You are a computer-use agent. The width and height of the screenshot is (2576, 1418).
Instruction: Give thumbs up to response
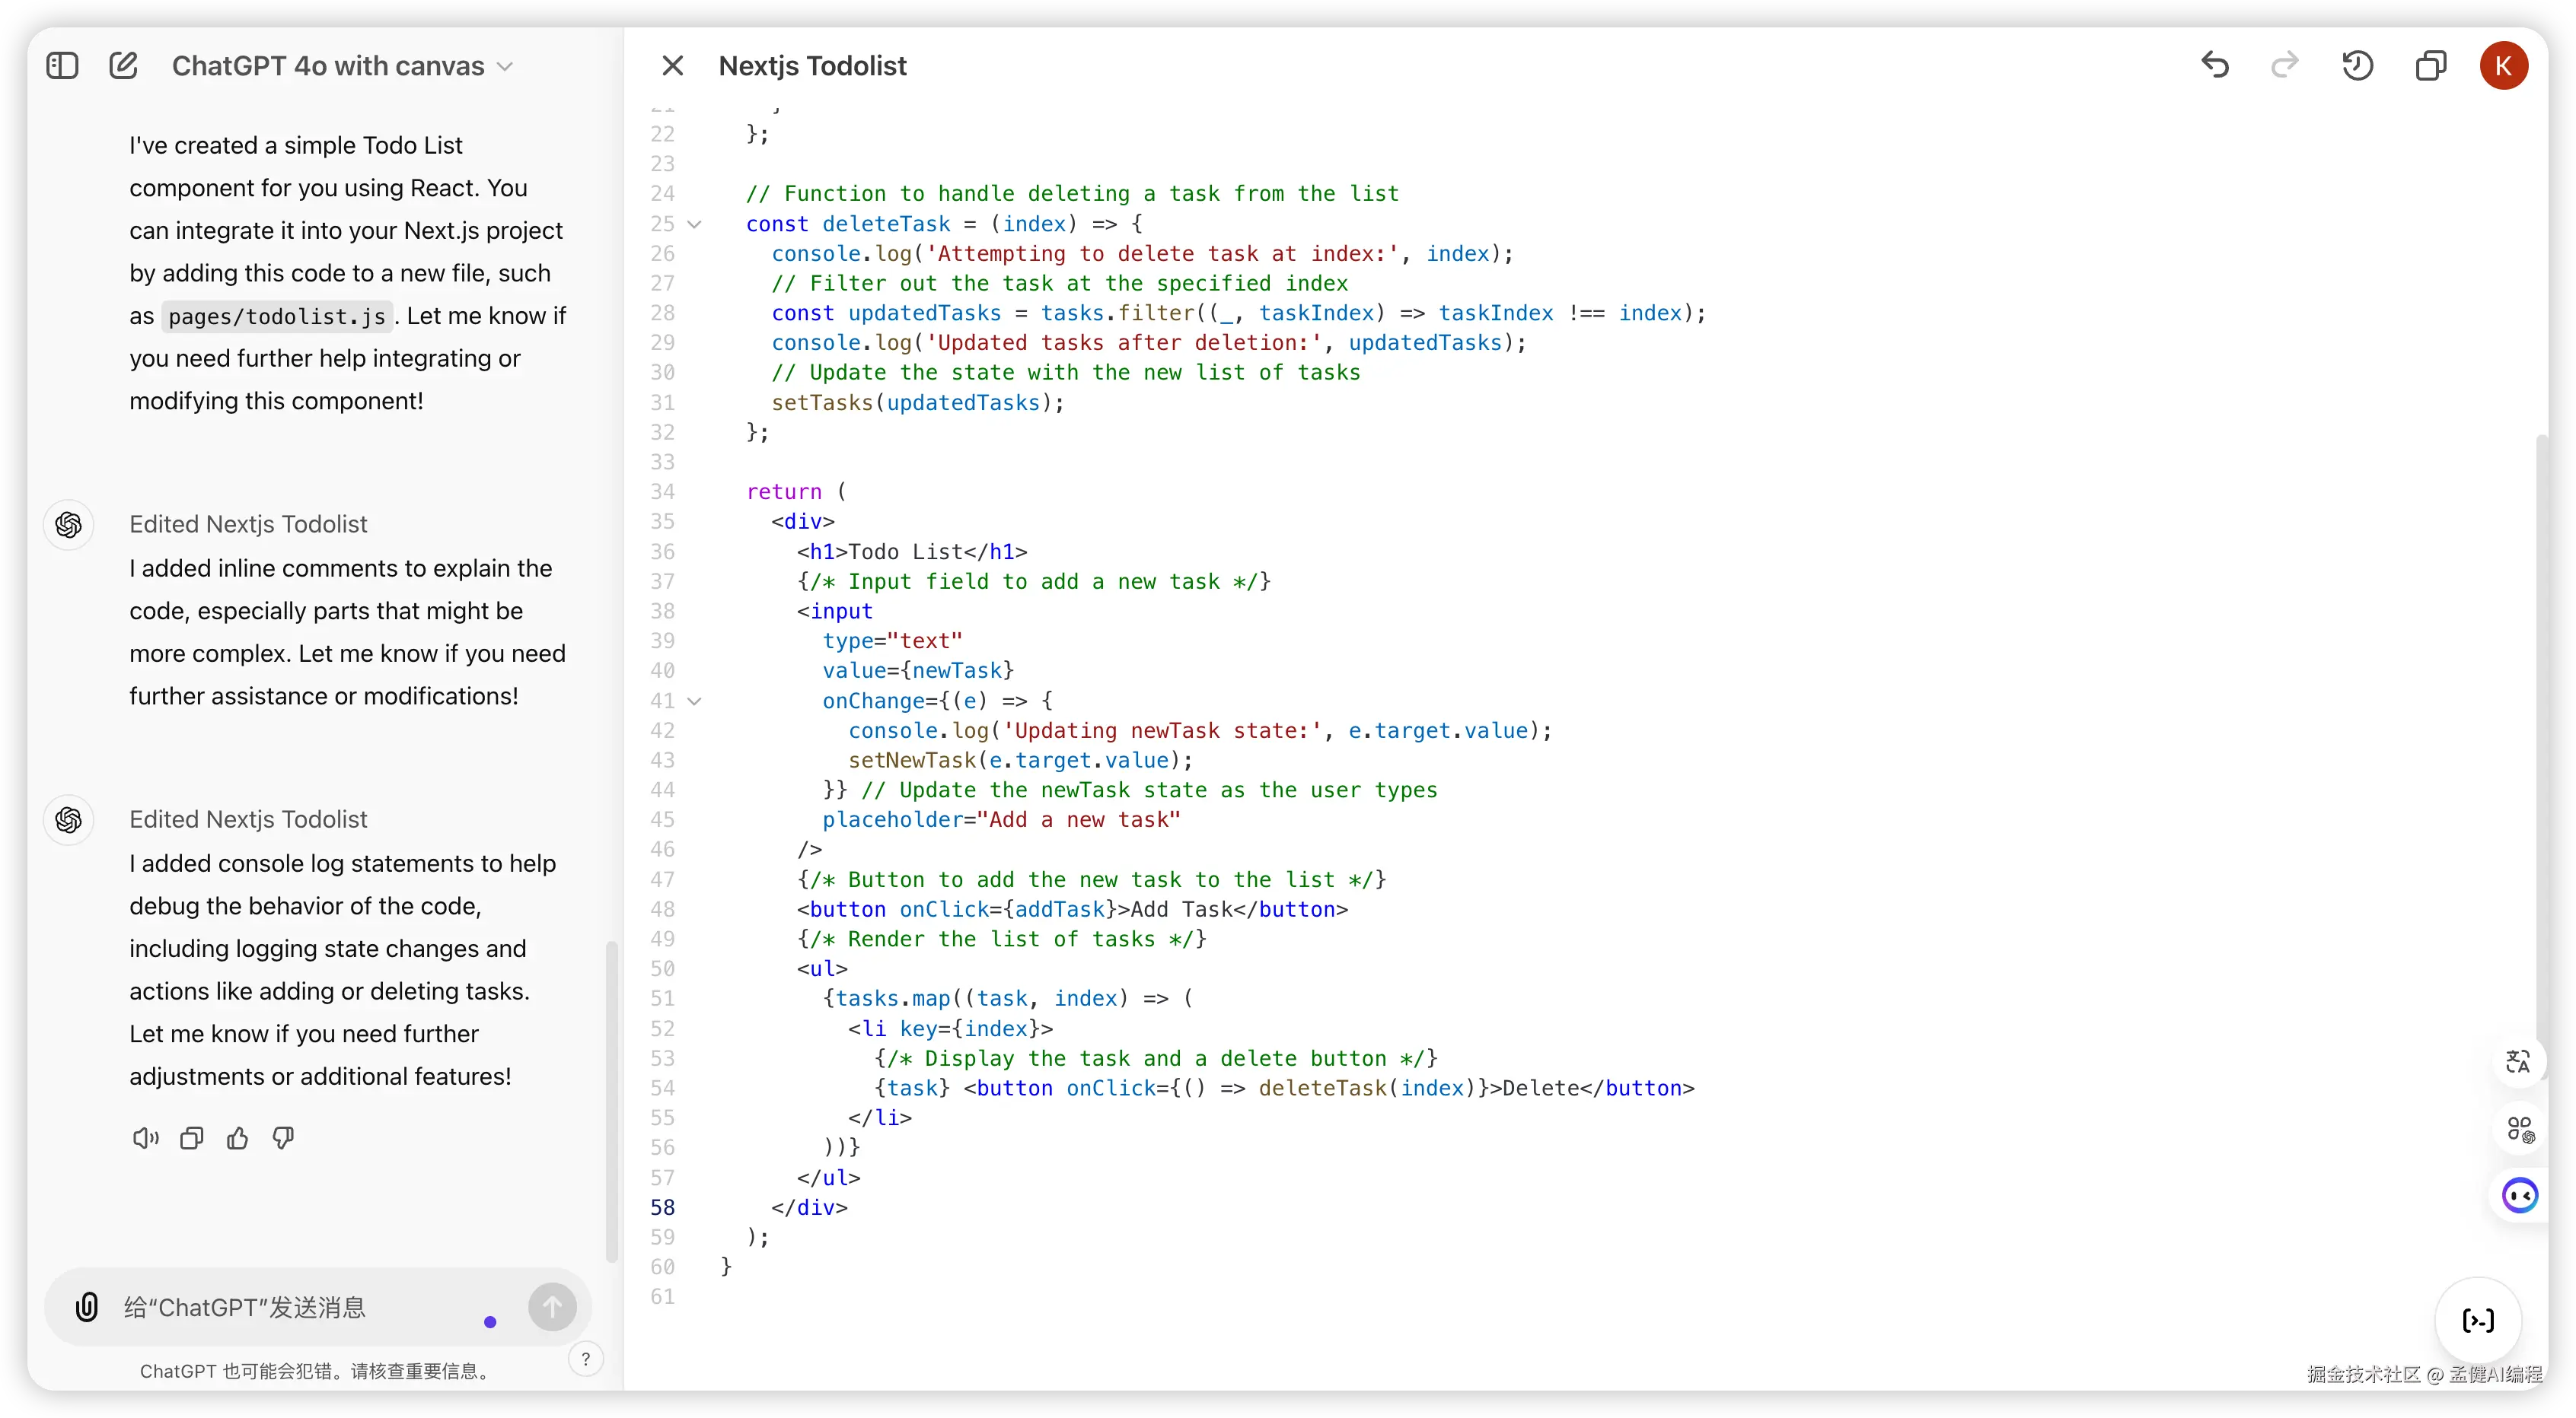tap(237, 1138)
